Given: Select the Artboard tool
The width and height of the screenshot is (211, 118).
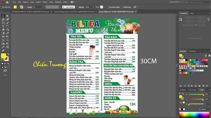Looking at the screenshot, I should point(3,40).
